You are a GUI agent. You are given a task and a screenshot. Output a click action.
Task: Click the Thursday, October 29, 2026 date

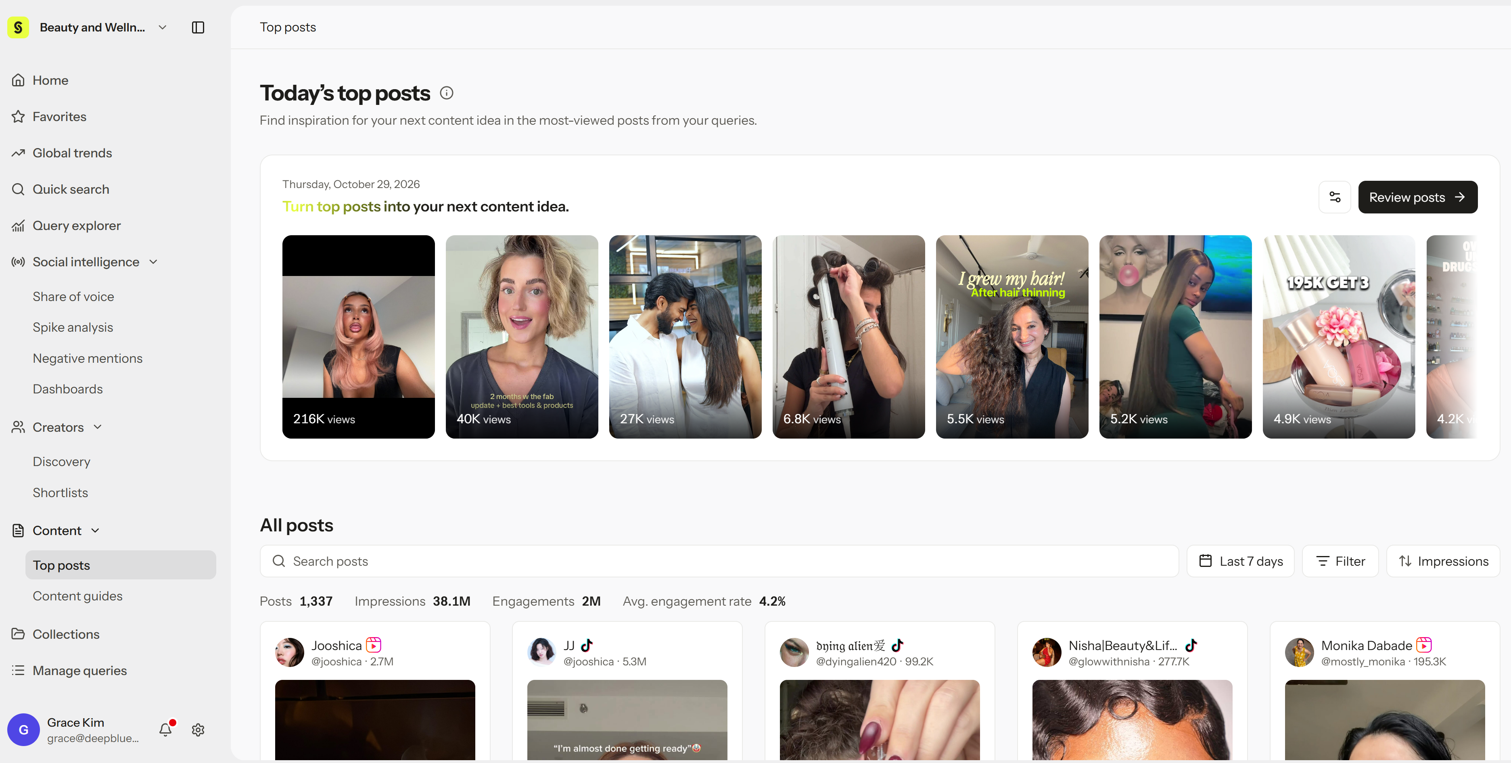pos(351,184)
